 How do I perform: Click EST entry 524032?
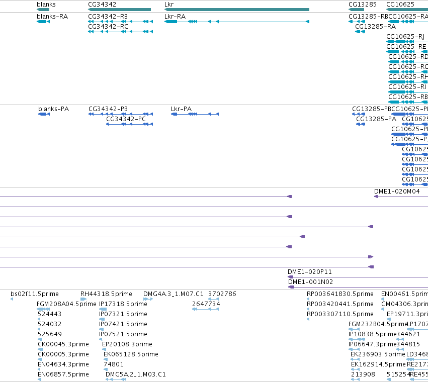click(x=50, y=324)
